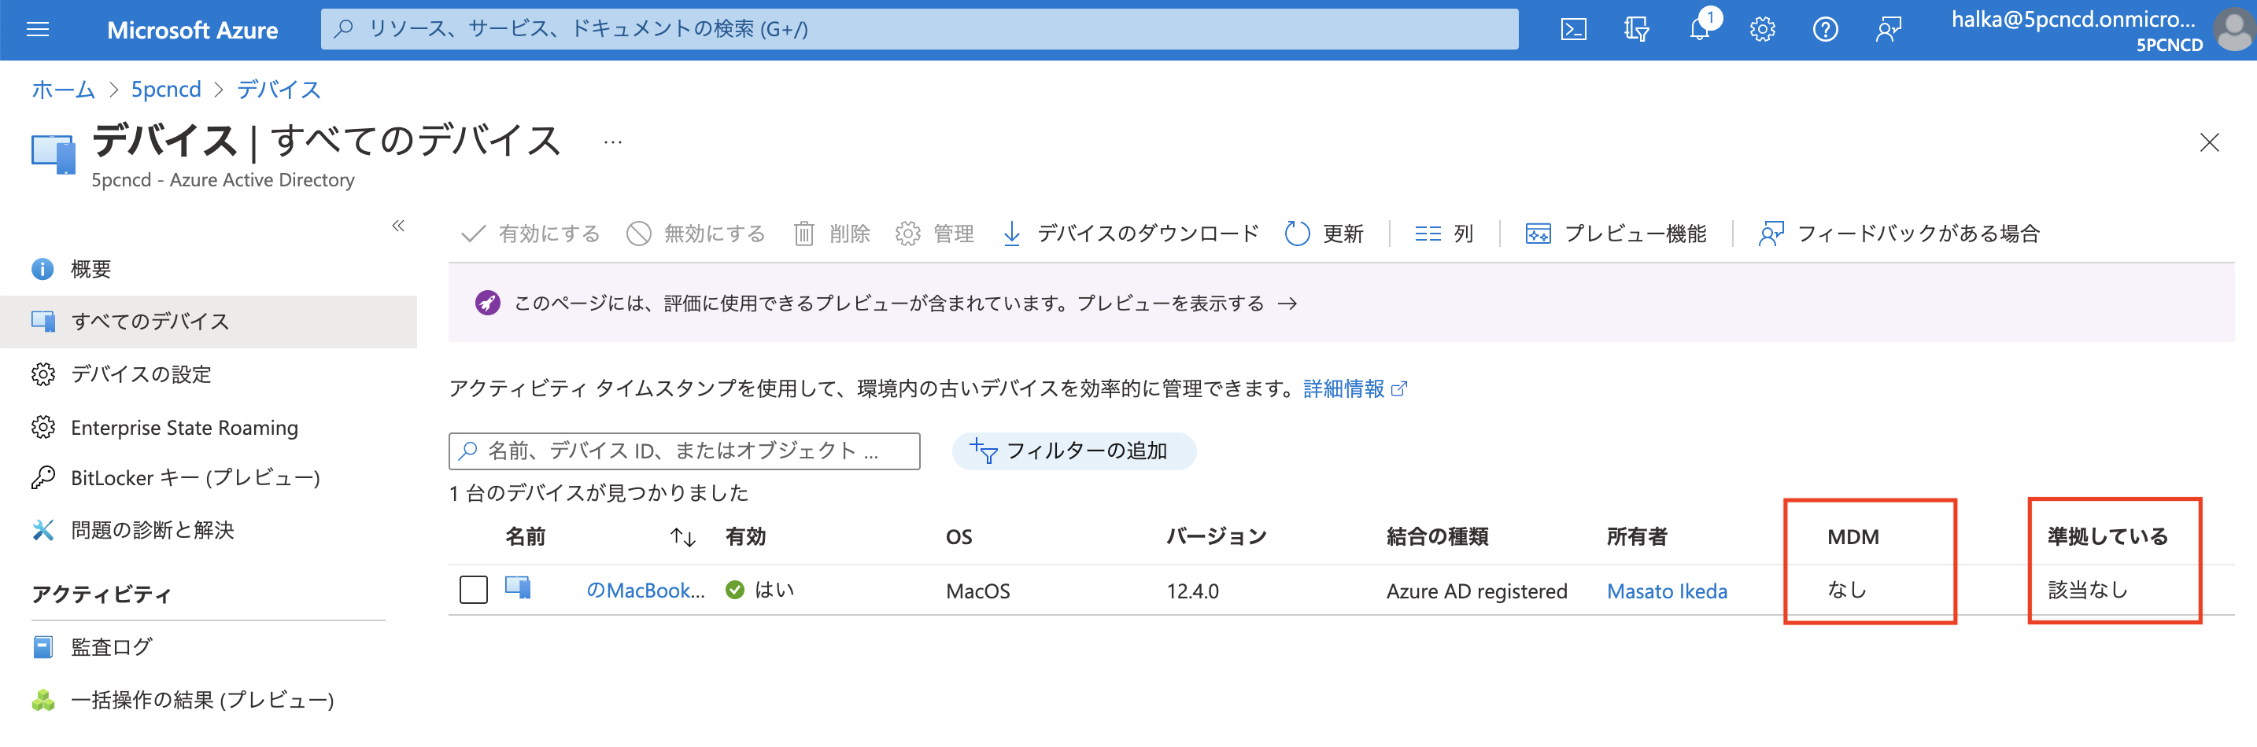Open the directory and subscription filter icon
Image resolution: width=2257 pixels, height=747 pixels.
tap(1636, 30)
